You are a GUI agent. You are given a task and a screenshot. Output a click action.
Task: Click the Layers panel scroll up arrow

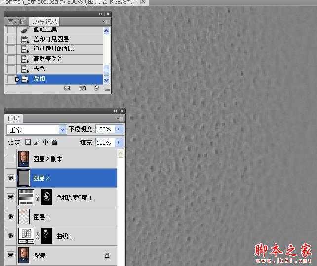(120, 154)
